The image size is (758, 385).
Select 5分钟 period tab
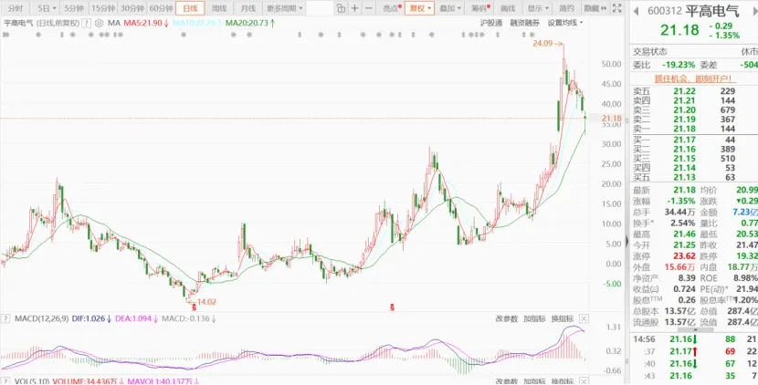(x=74, y=8)
